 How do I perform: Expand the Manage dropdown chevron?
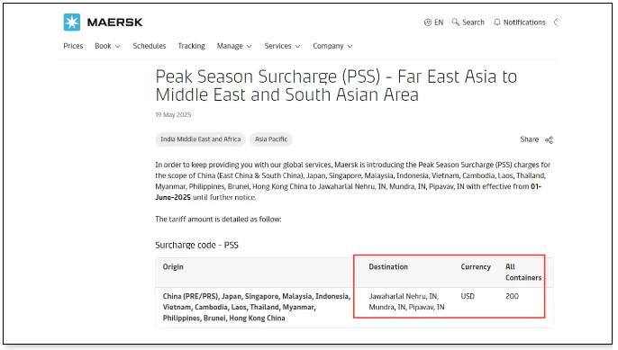249,47
